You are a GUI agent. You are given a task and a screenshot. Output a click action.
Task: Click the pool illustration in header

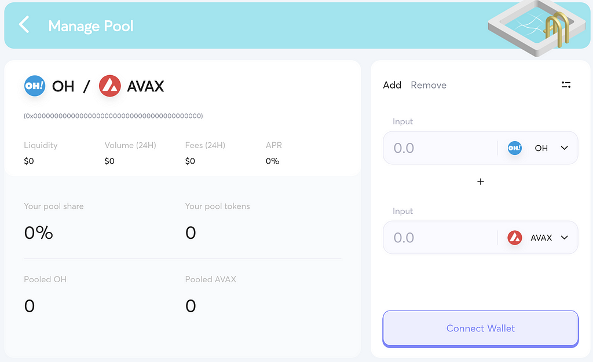[x=538, y=27]
